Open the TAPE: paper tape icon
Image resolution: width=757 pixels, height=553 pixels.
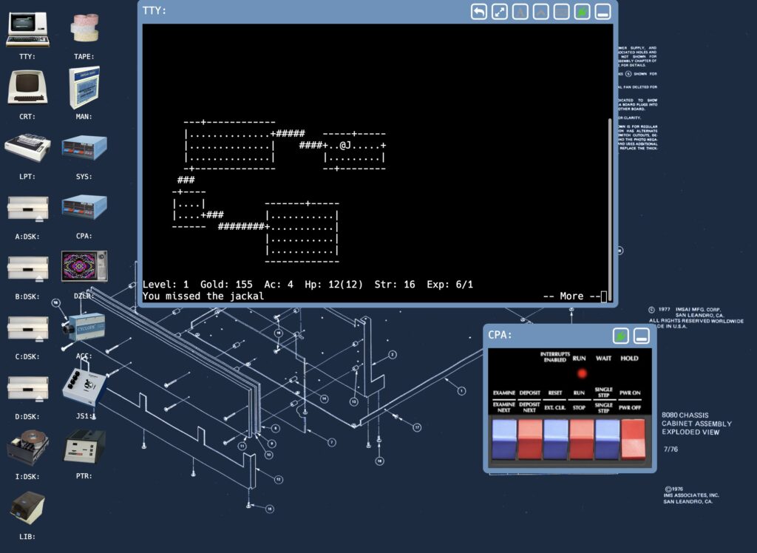click(84, 28)
